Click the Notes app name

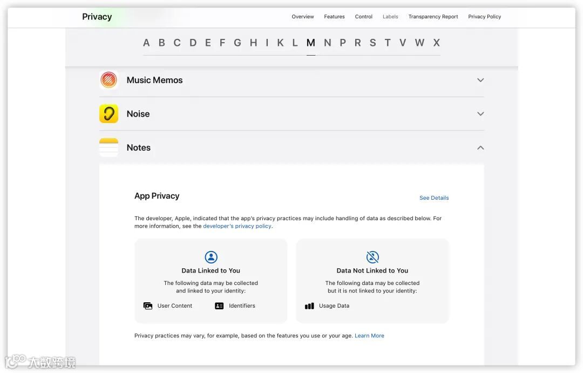pyautogui.click(x=139, y=148)
